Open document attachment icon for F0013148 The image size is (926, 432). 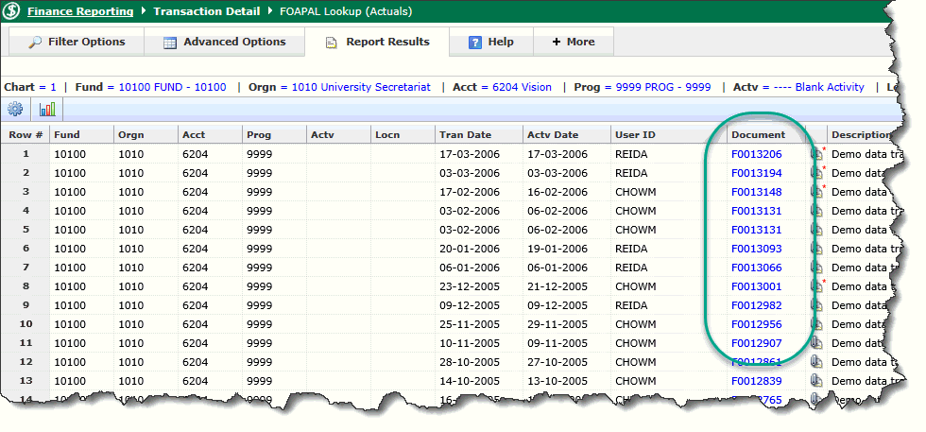coord(816,191)
